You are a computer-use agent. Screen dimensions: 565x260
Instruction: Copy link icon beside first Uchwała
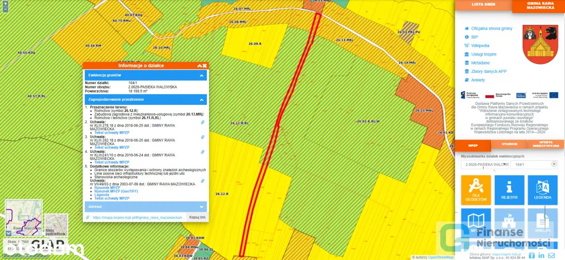(203, 122)
